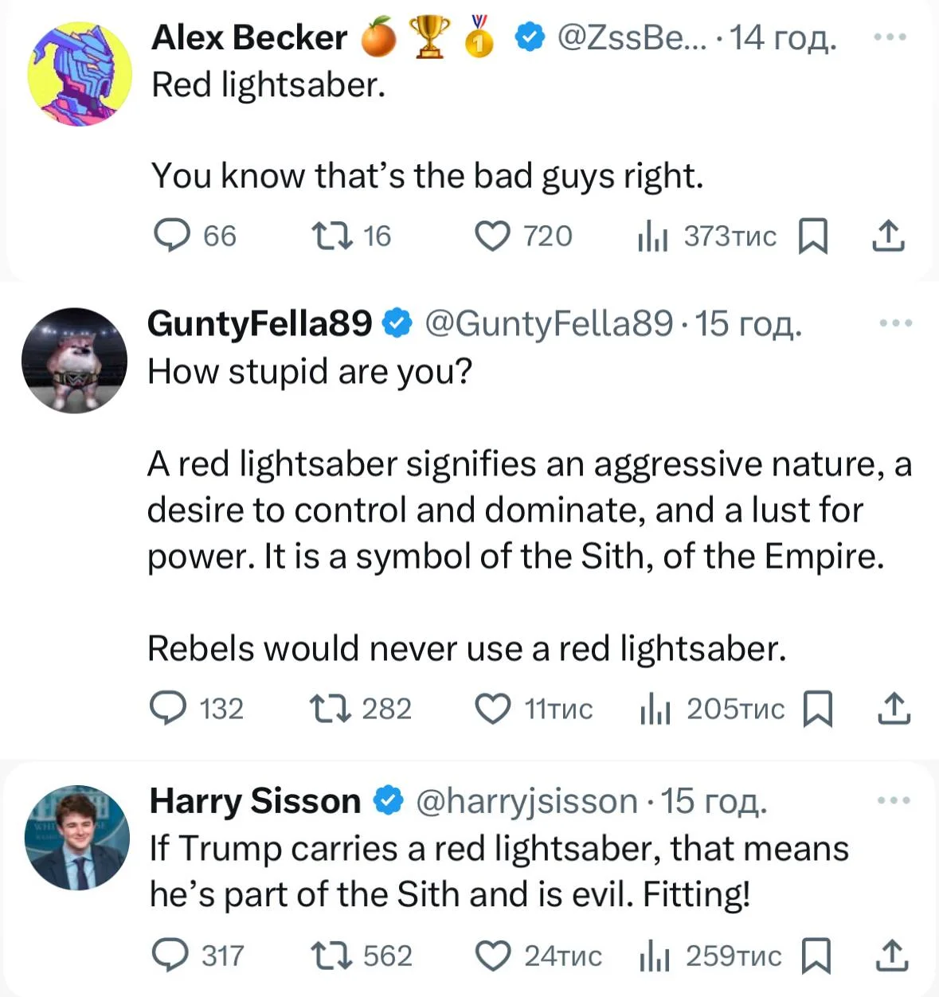Reply to GuntyFella89's tweet

pyautogui.click(x=169, y=709)
